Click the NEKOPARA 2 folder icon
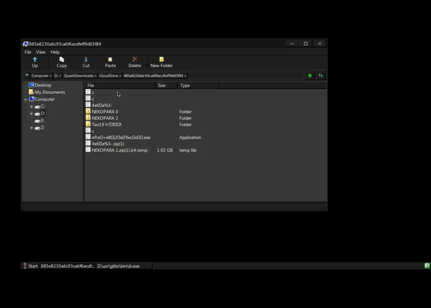This screenshot has height=308, width=431. click(x=88, y=117)
